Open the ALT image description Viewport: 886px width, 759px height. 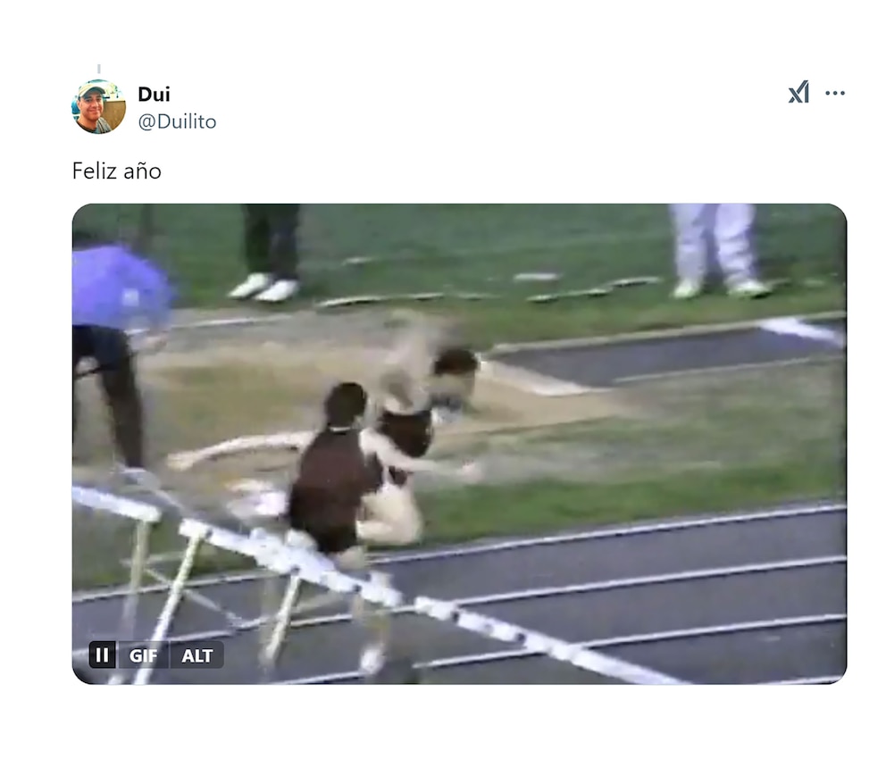coord(196,655)
